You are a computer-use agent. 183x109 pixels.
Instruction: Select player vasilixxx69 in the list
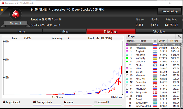[153, 48]
